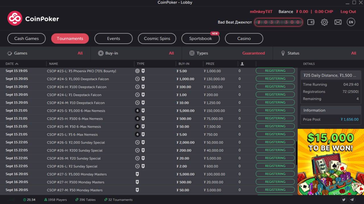Click clock icon on ₮20 Sunday Special row
The height and width of the screenshot is (204, 364).
(x=137, y=158)
